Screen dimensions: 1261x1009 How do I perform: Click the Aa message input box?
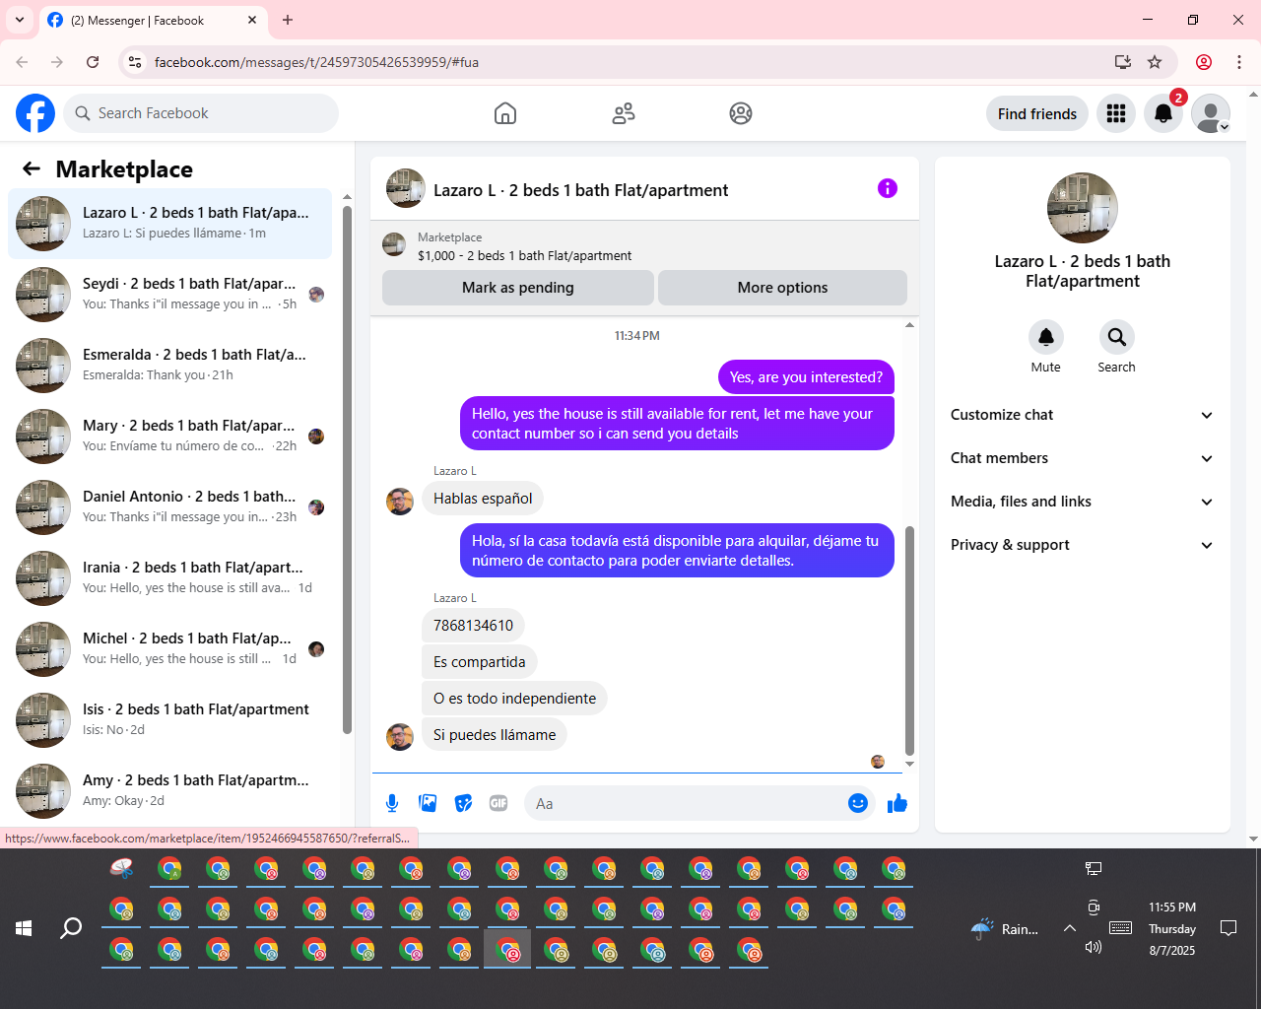[686, 804]
